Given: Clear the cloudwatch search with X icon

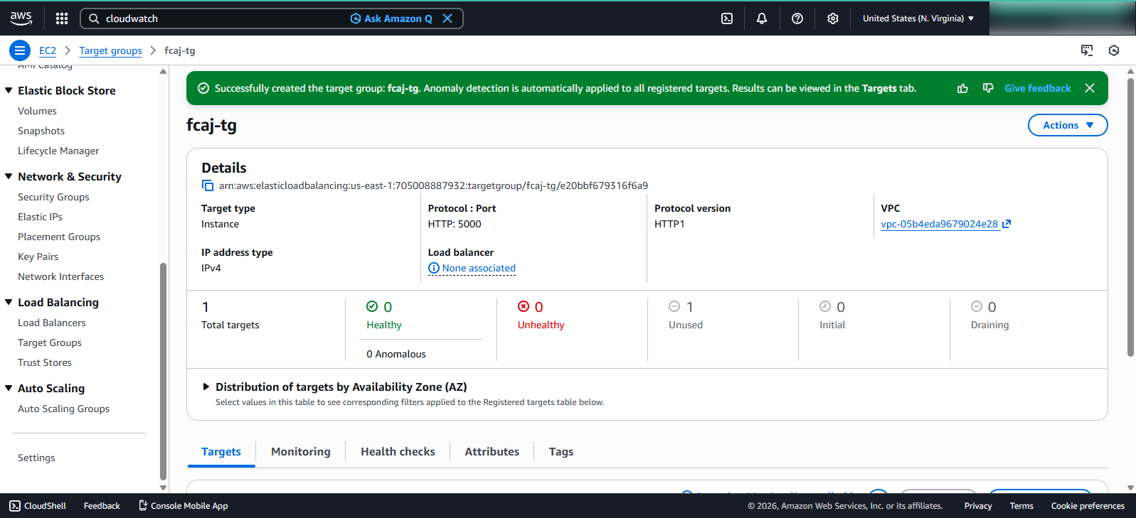Looking at the screenshot, I should [447, 18].
